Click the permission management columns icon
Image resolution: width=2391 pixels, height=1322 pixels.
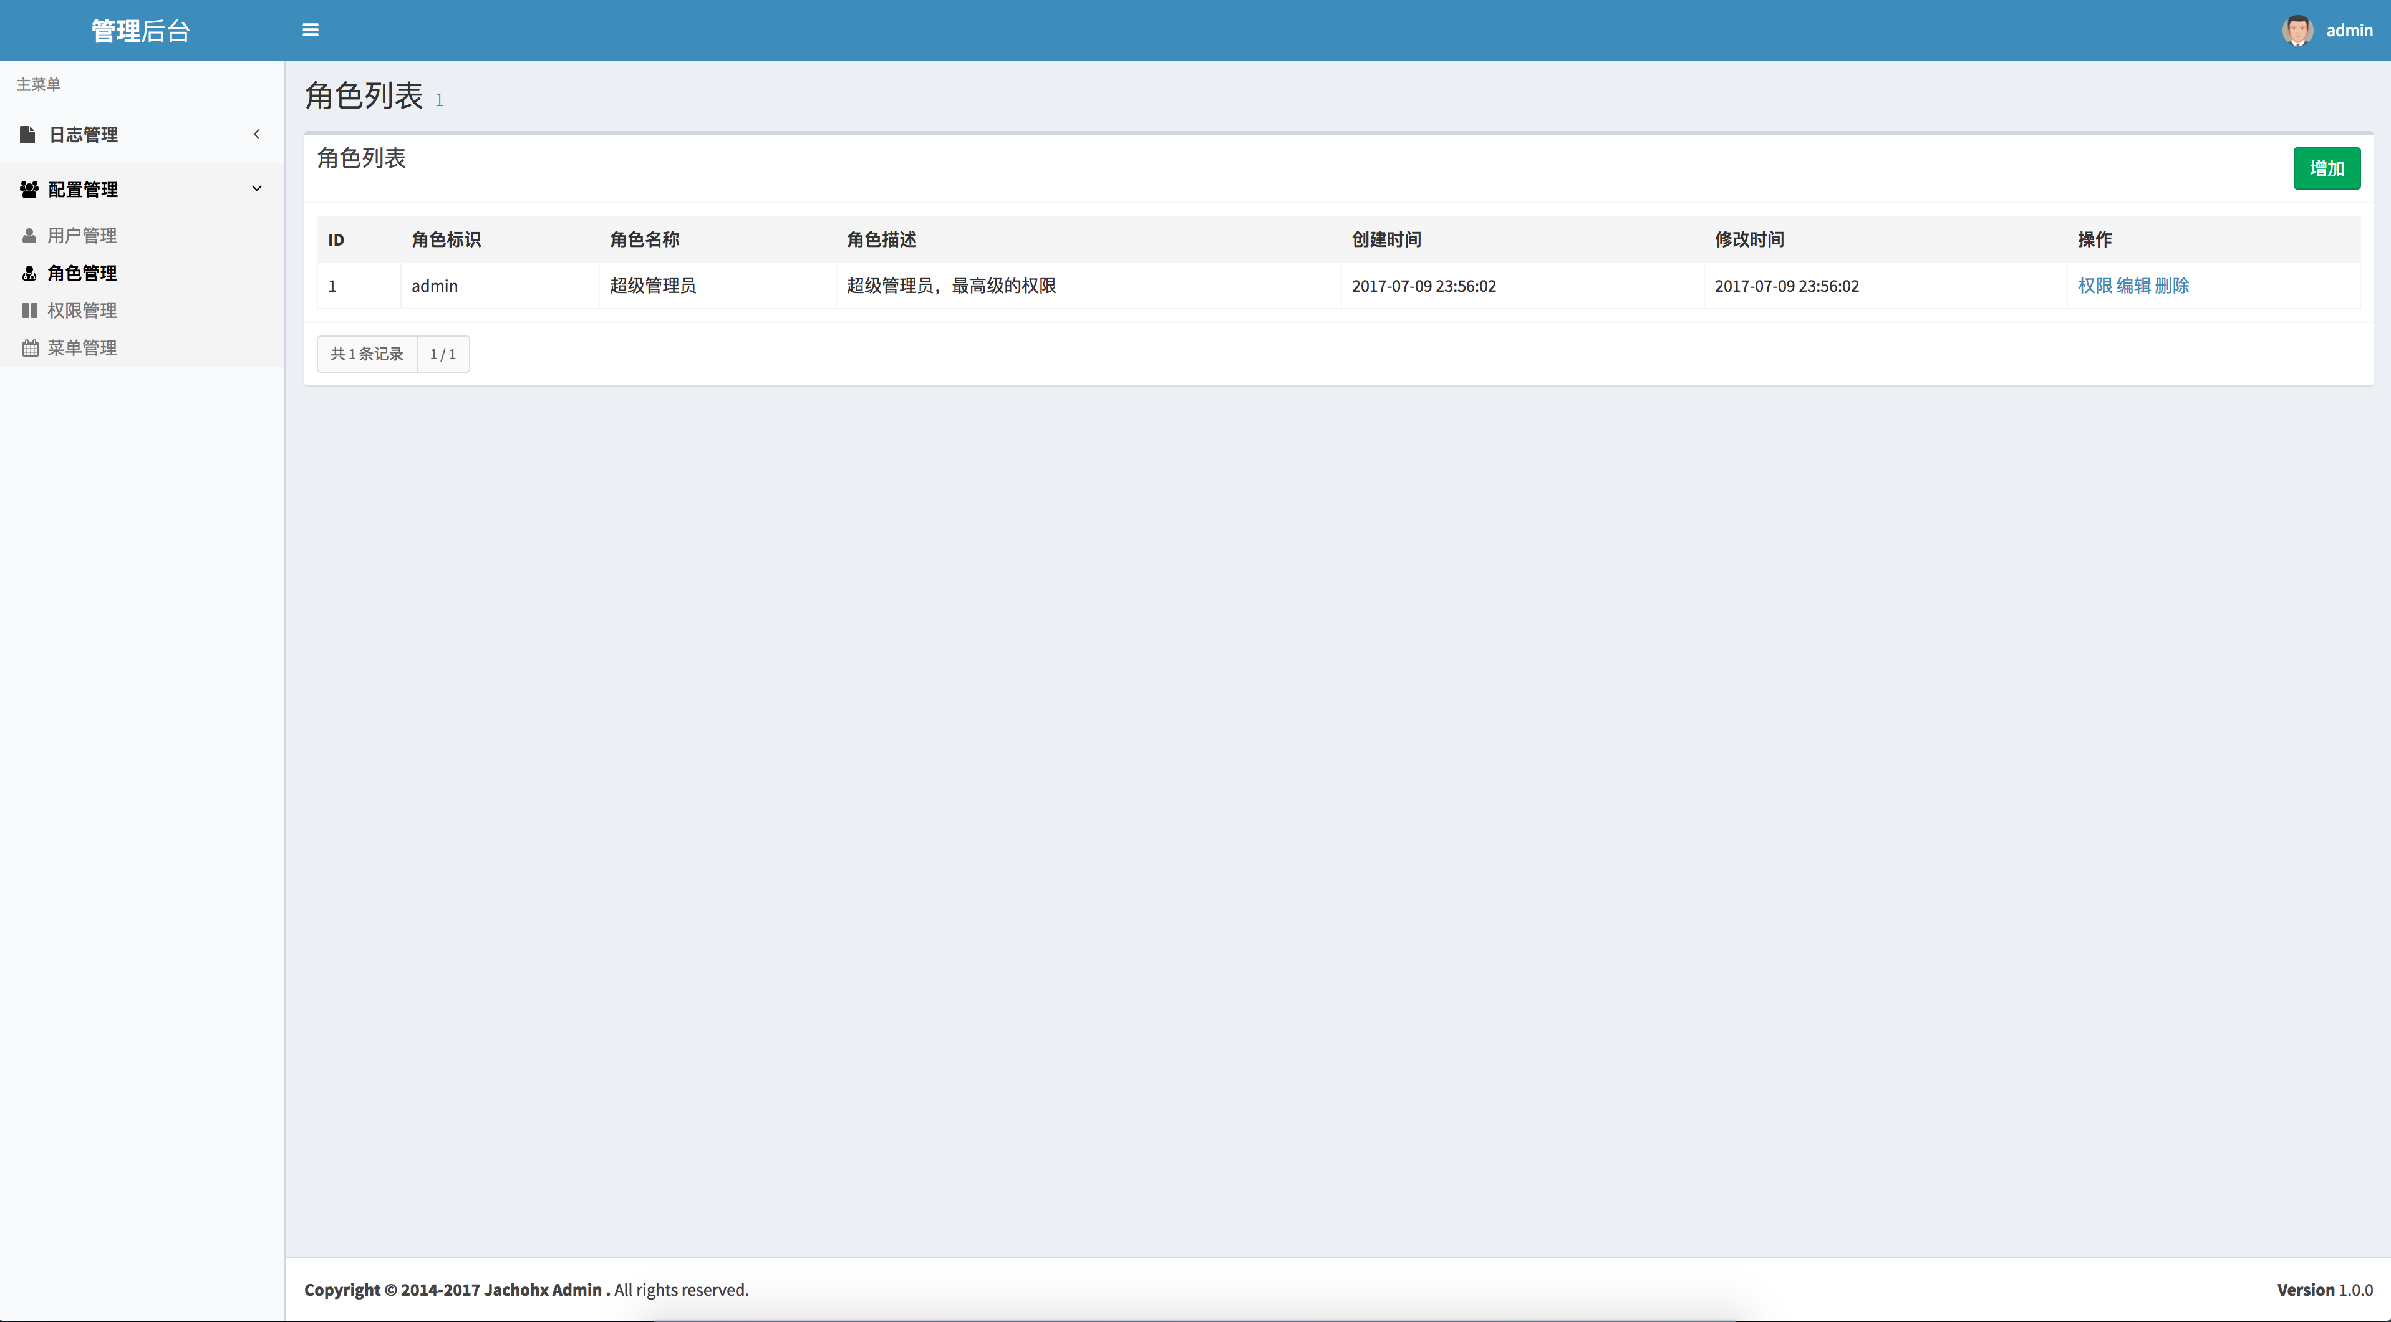[29, 311]
